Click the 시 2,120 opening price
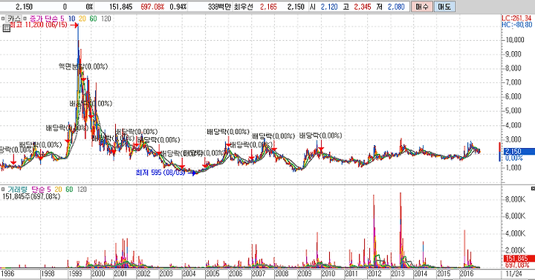 pos(324,7)
